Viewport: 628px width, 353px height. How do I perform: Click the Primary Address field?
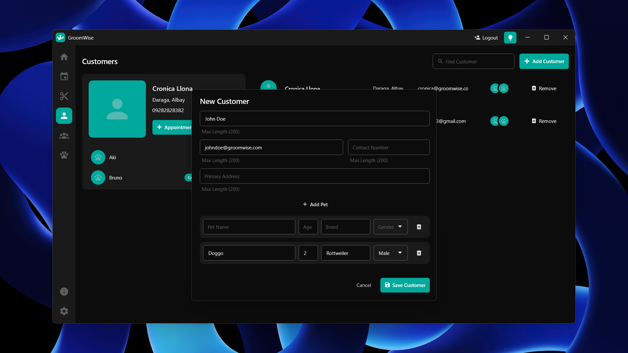[315, 176]
